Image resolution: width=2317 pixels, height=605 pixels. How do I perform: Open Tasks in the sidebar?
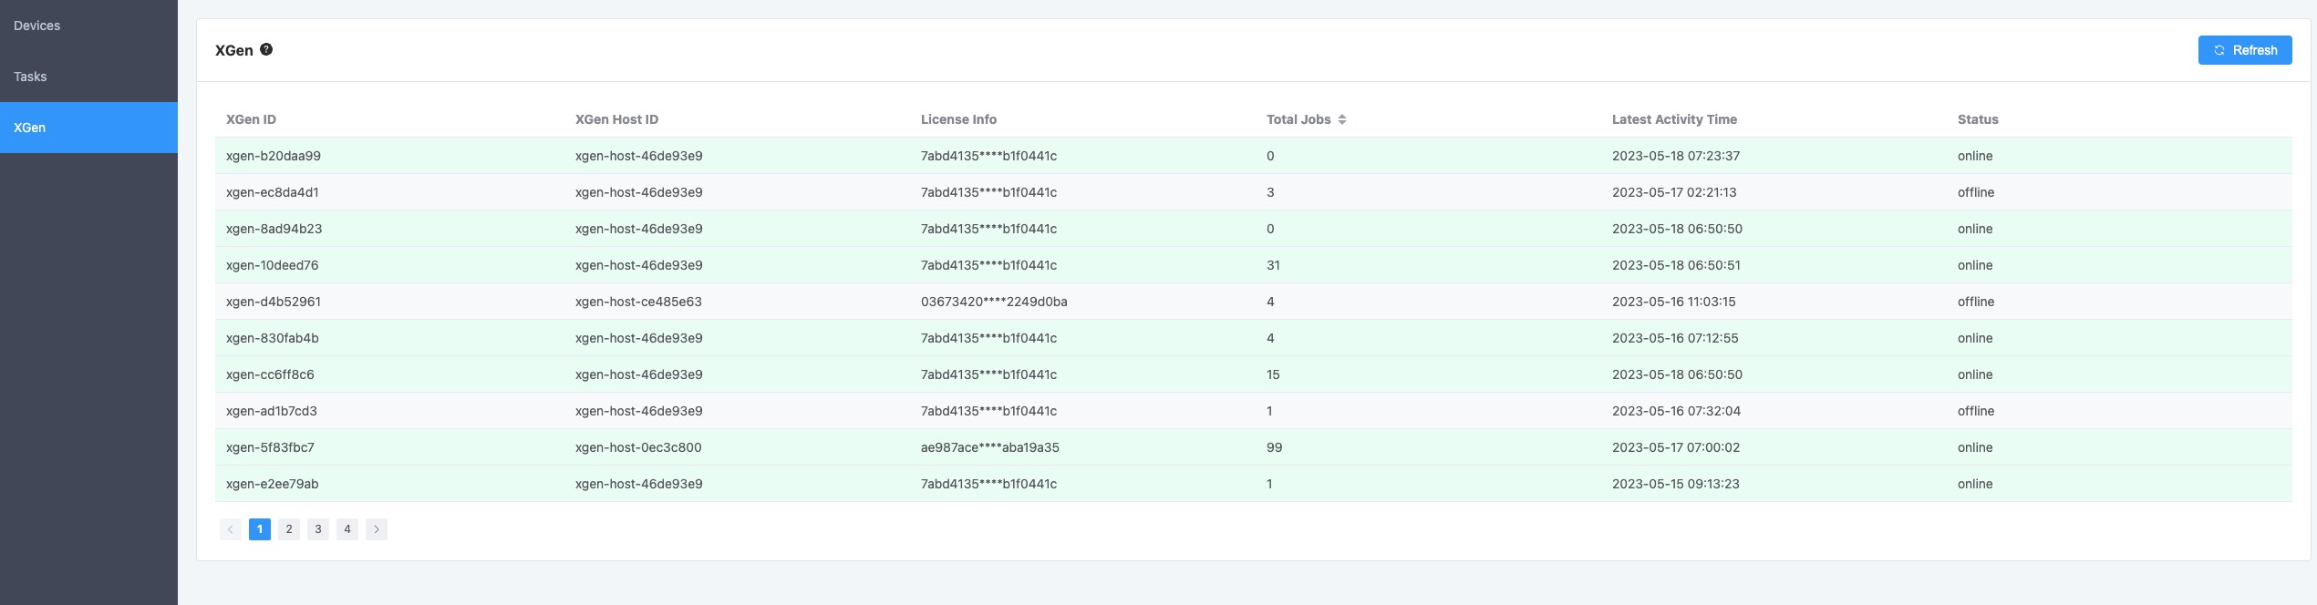point(88,77)
